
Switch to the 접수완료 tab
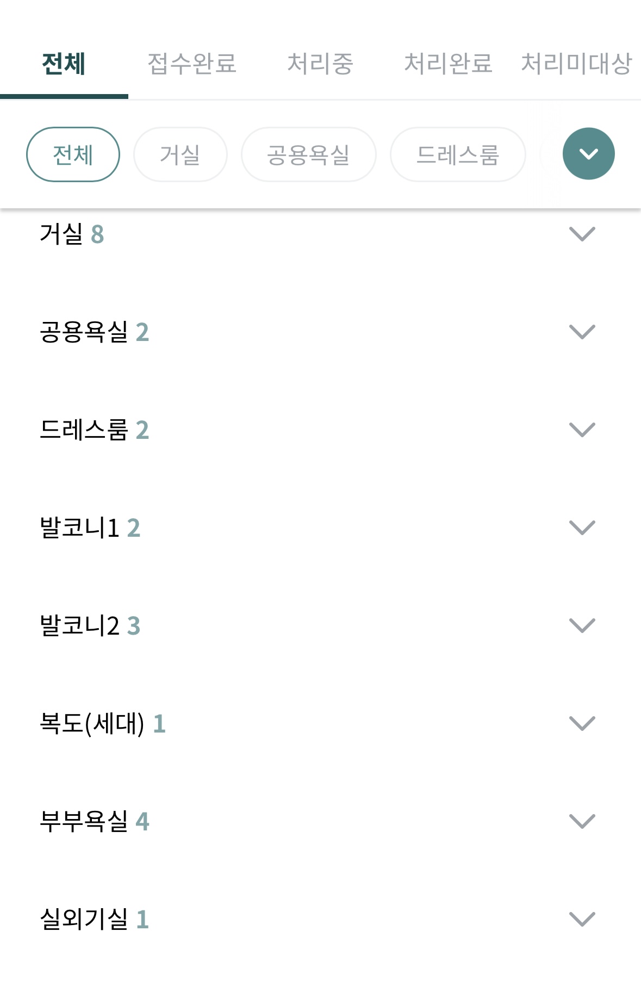tap(192, 63)
